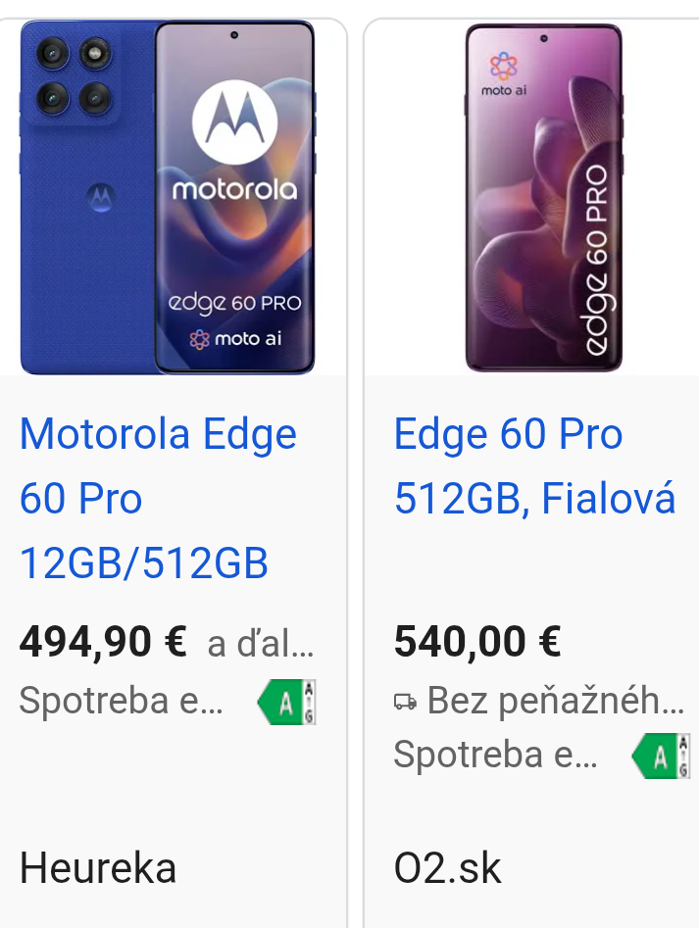Screen dimensions: 699x928
Task: Click the delivery truck icon on the O2.sk card
Action: point(404,701)
